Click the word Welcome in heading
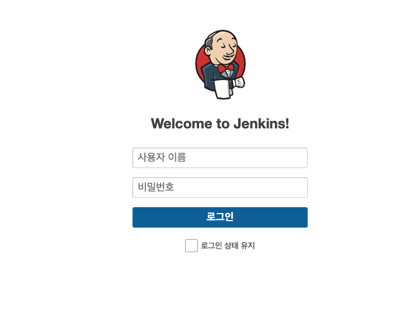Image resolution: width=404 pixels, height=335 pixels. click(182, 124)
